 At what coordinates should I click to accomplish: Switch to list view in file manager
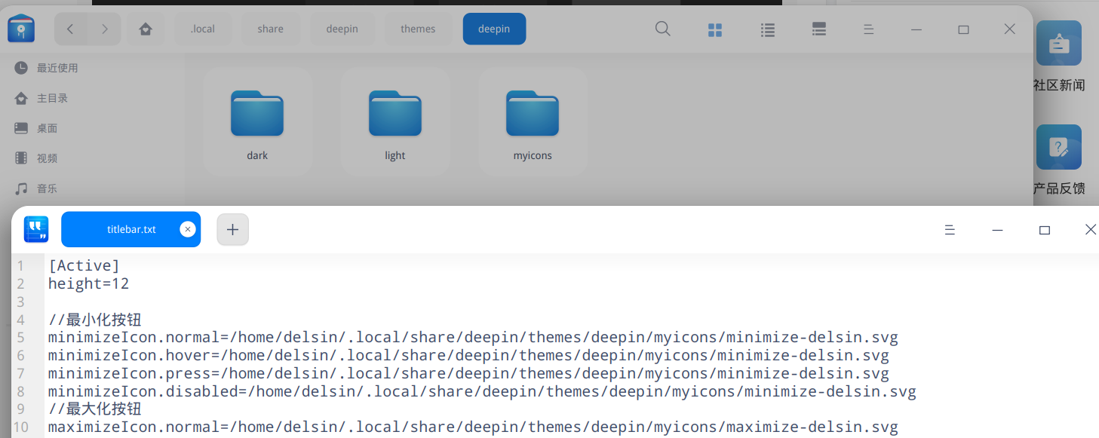coord(768,29)
